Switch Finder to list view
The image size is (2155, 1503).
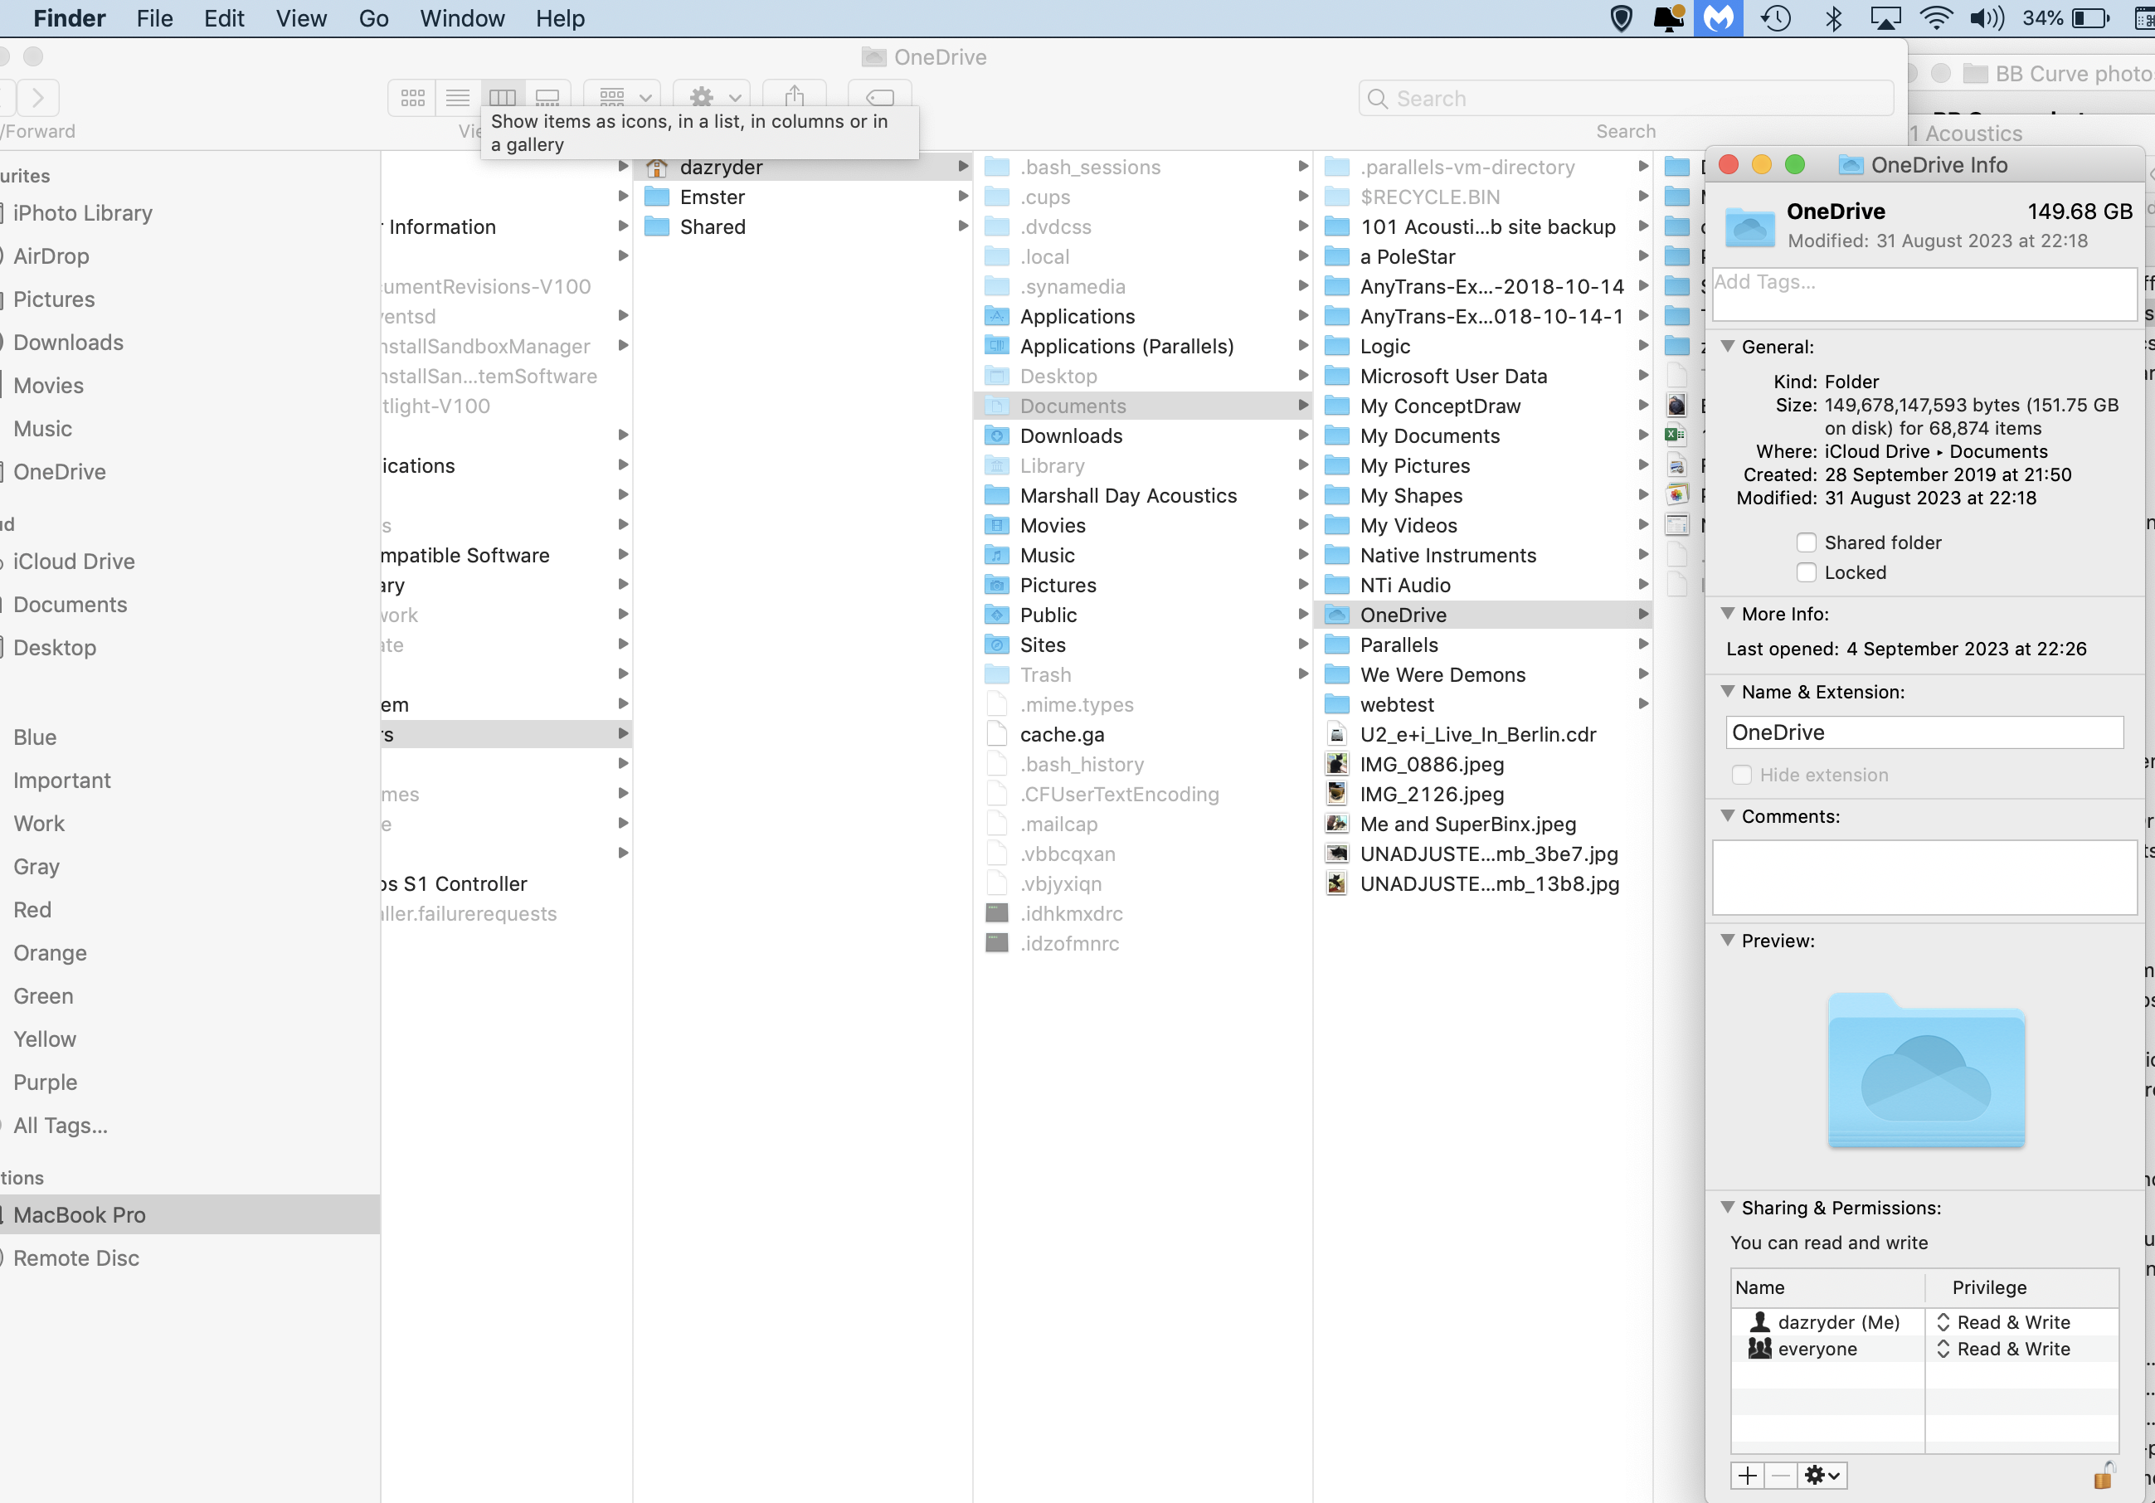click(458, 97)
